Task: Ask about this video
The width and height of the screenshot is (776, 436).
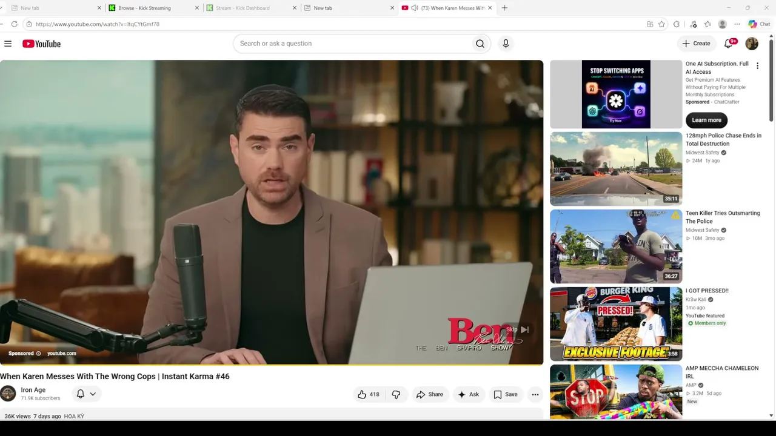Action: point(468,394)
